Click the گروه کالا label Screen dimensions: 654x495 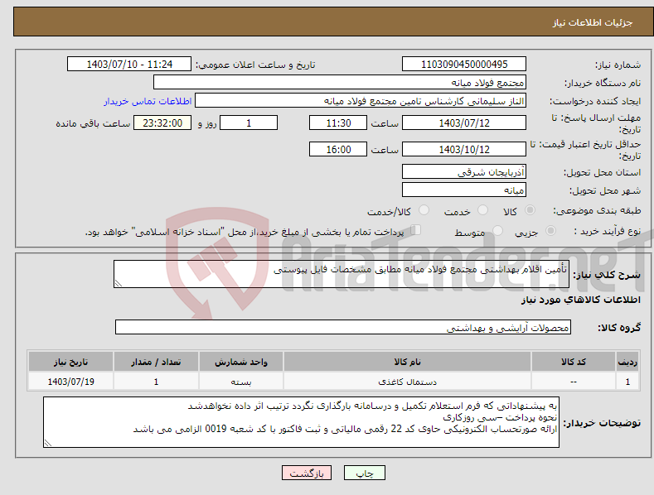coord(619,328)
